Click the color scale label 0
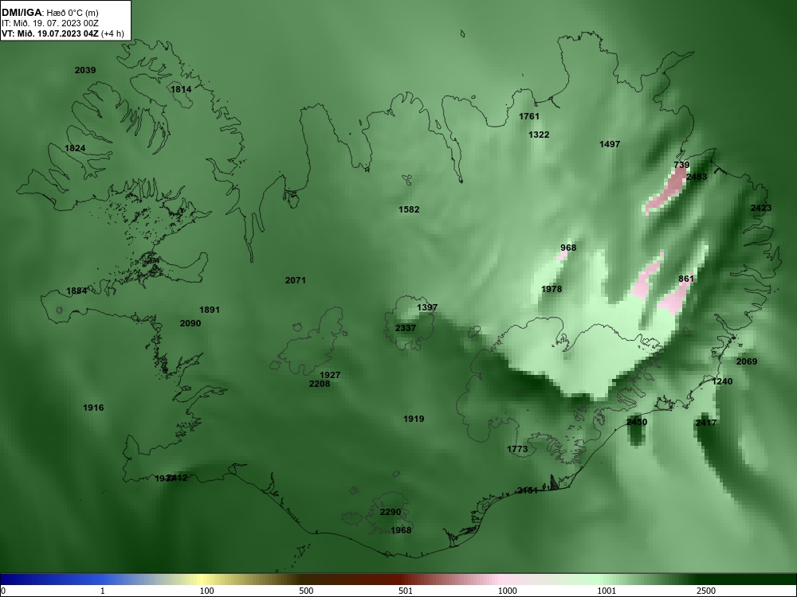Viewport: 797px width, 597px height. point(3,591)
